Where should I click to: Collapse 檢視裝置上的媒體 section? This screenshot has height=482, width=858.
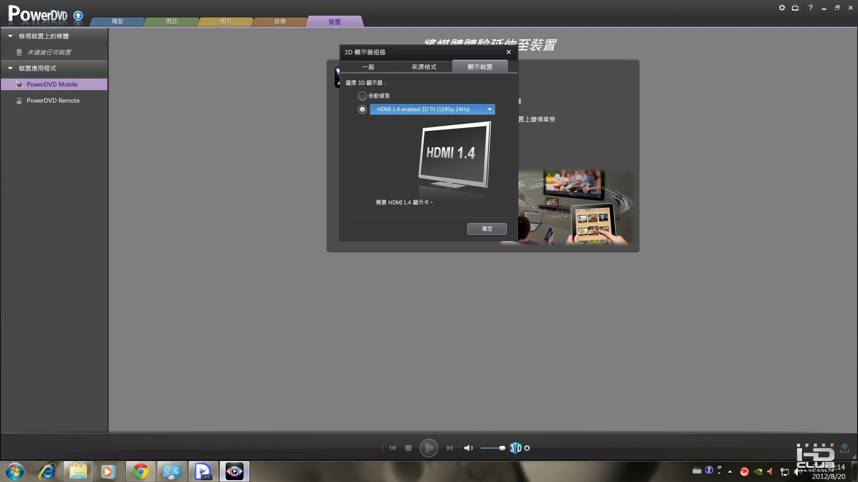pos(10,36)
